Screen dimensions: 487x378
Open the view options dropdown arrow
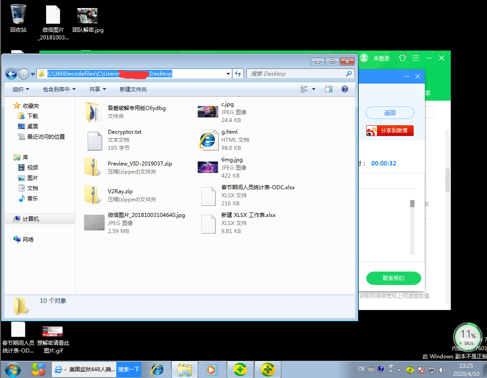pyautogui.click(x=313, y=89)
